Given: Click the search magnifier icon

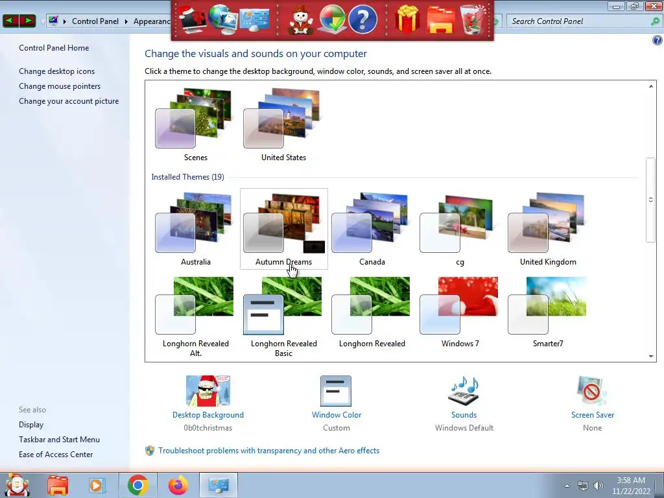Looking at the screenshot, I should 655,21.
